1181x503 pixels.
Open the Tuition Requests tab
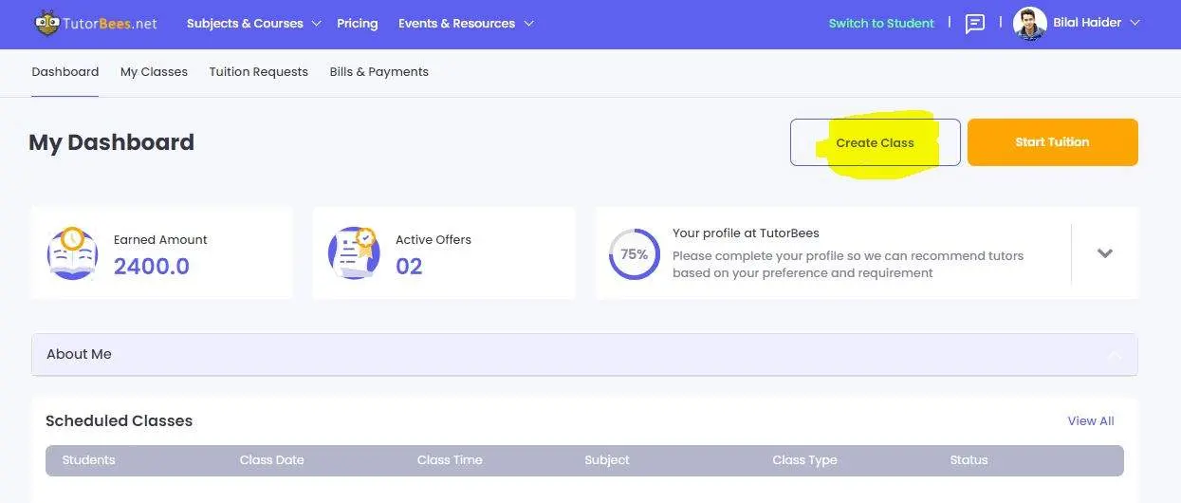(258, 72)
